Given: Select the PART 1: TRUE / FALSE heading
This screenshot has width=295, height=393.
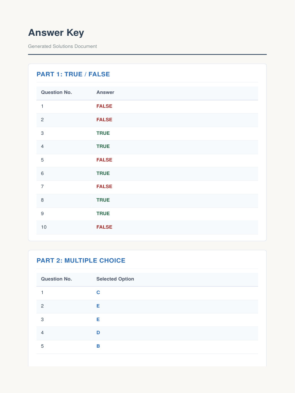Looking at the screenshot, I should [x=73, y=74].
